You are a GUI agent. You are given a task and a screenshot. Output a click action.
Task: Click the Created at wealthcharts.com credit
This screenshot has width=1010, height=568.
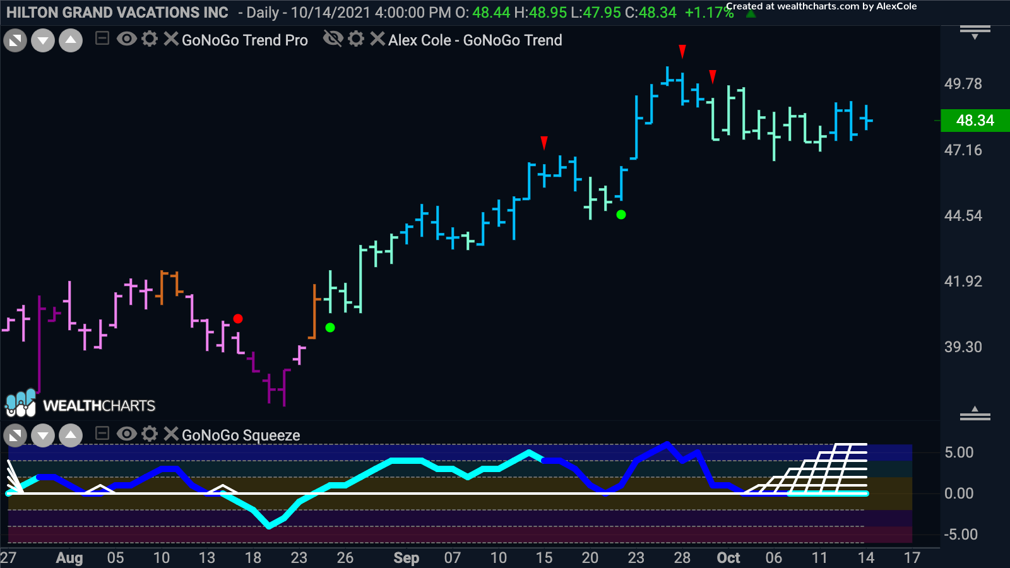[x=821, y=6]
